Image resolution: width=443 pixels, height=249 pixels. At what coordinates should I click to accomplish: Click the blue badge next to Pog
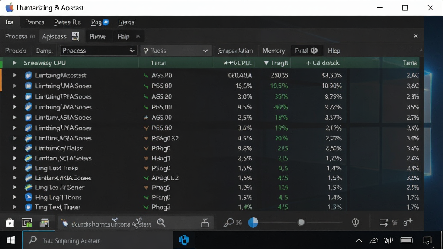pyautogui.click(x=106, y=22)
